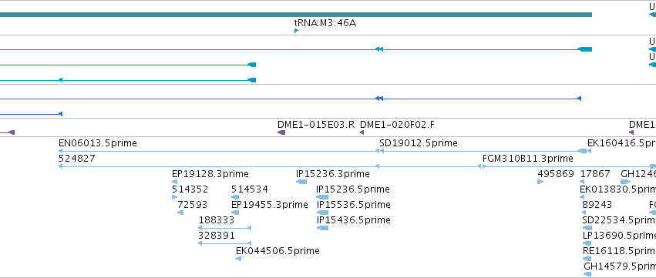656x278 pixels.
Task: Select the IP15436.5prime feature block
Action: pyautogui.click(x=322, y=228)
